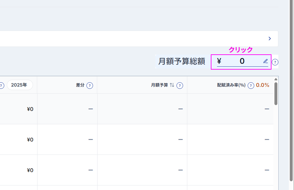Click the 配賦済み率(%) column header label
294x190 pixels.
[x=231, y=85]
